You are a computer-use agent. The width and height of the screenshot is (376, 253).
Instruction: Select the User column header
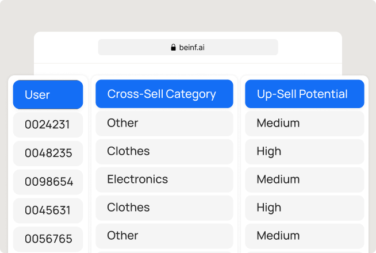48,95
